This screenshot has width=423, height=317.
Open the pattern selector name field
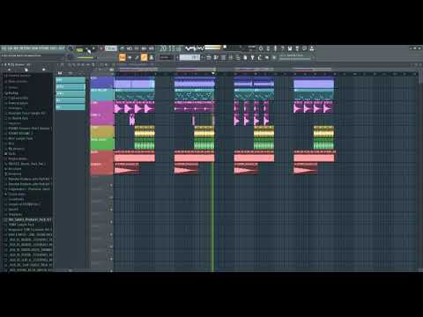(x=189, y=57)
